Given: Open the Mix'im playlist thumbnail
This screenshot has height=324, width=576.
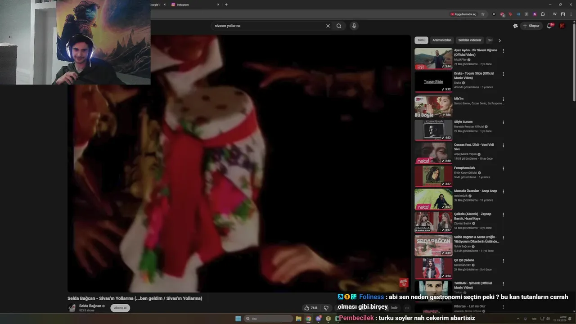Looking at the screenshot, I should pos(433,107).
